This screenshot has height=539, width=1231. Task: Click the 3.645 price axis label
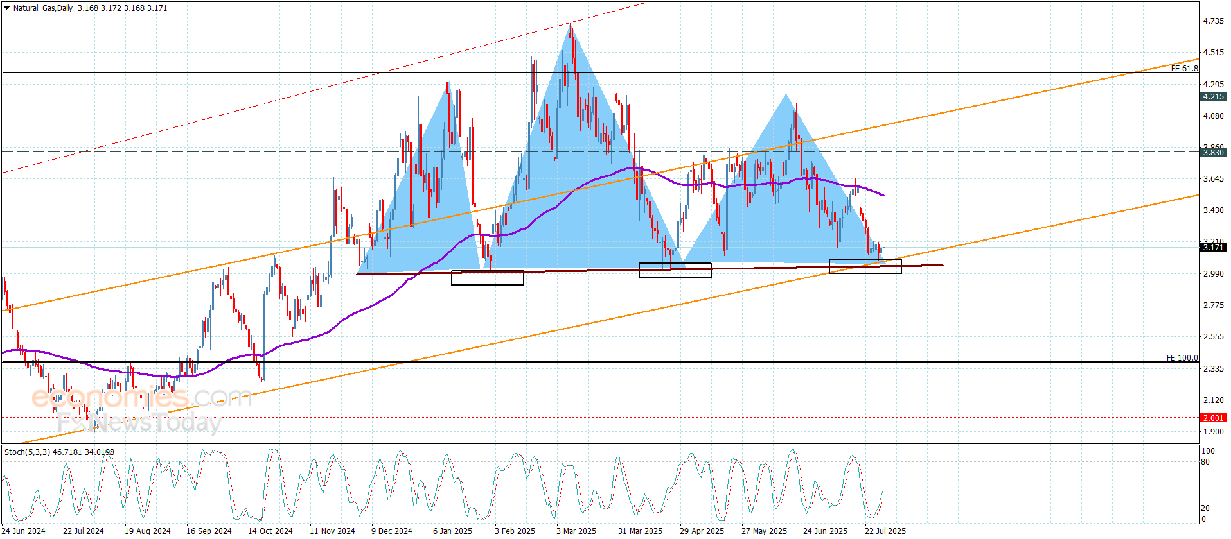point(1214,179)
